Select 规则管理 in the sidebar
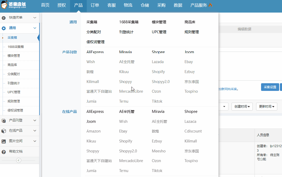Viewport: 282px width, 177px height. [x=14, y=101]
